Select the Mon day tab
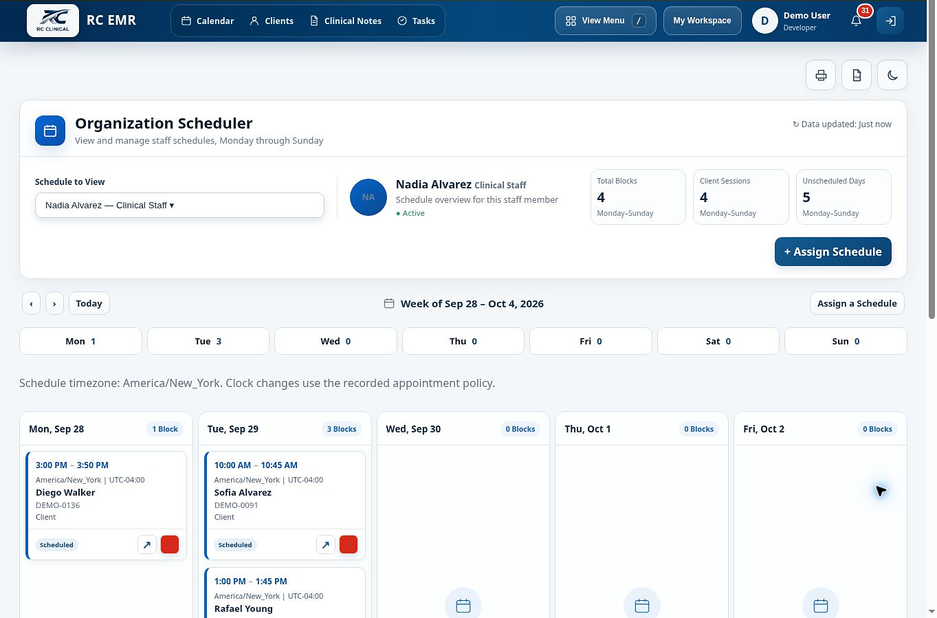The image size is (937, 618). (x=80, y=341)
